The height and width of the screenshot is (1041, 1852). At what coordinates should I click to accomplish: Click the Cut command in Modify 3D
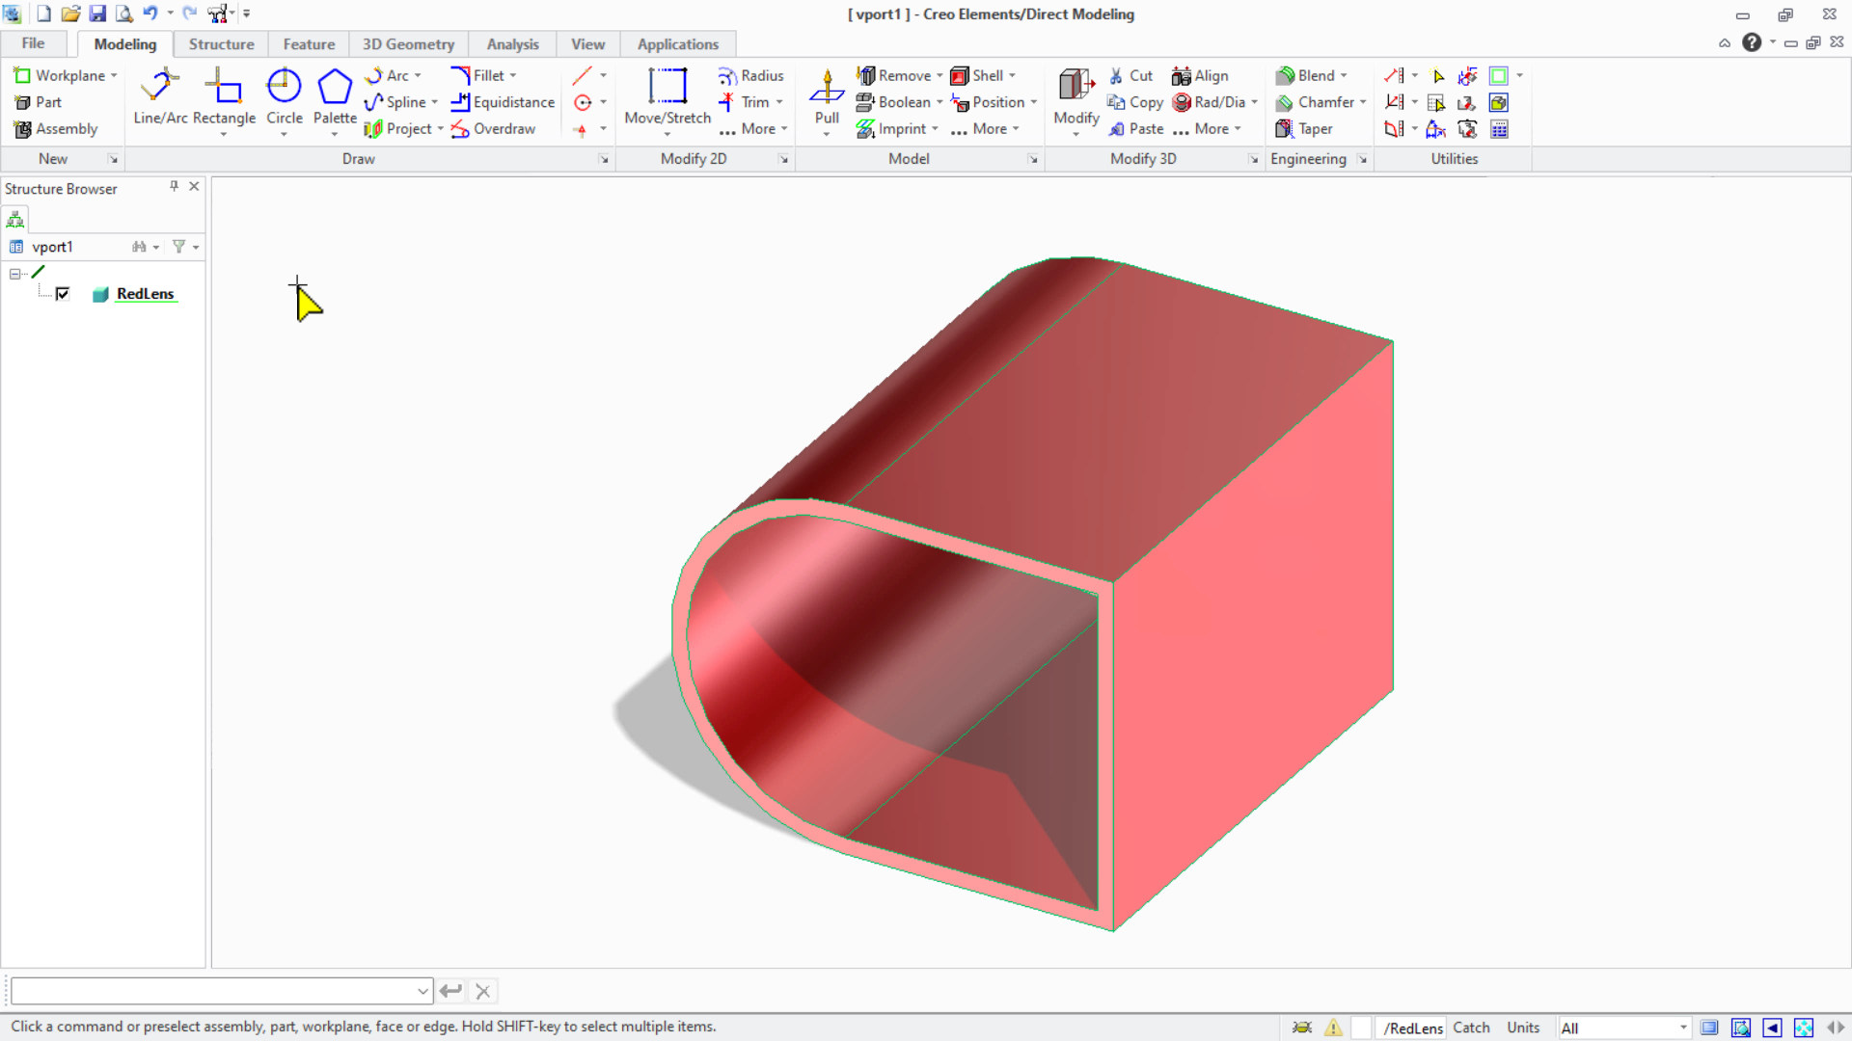coord(1130,75)
